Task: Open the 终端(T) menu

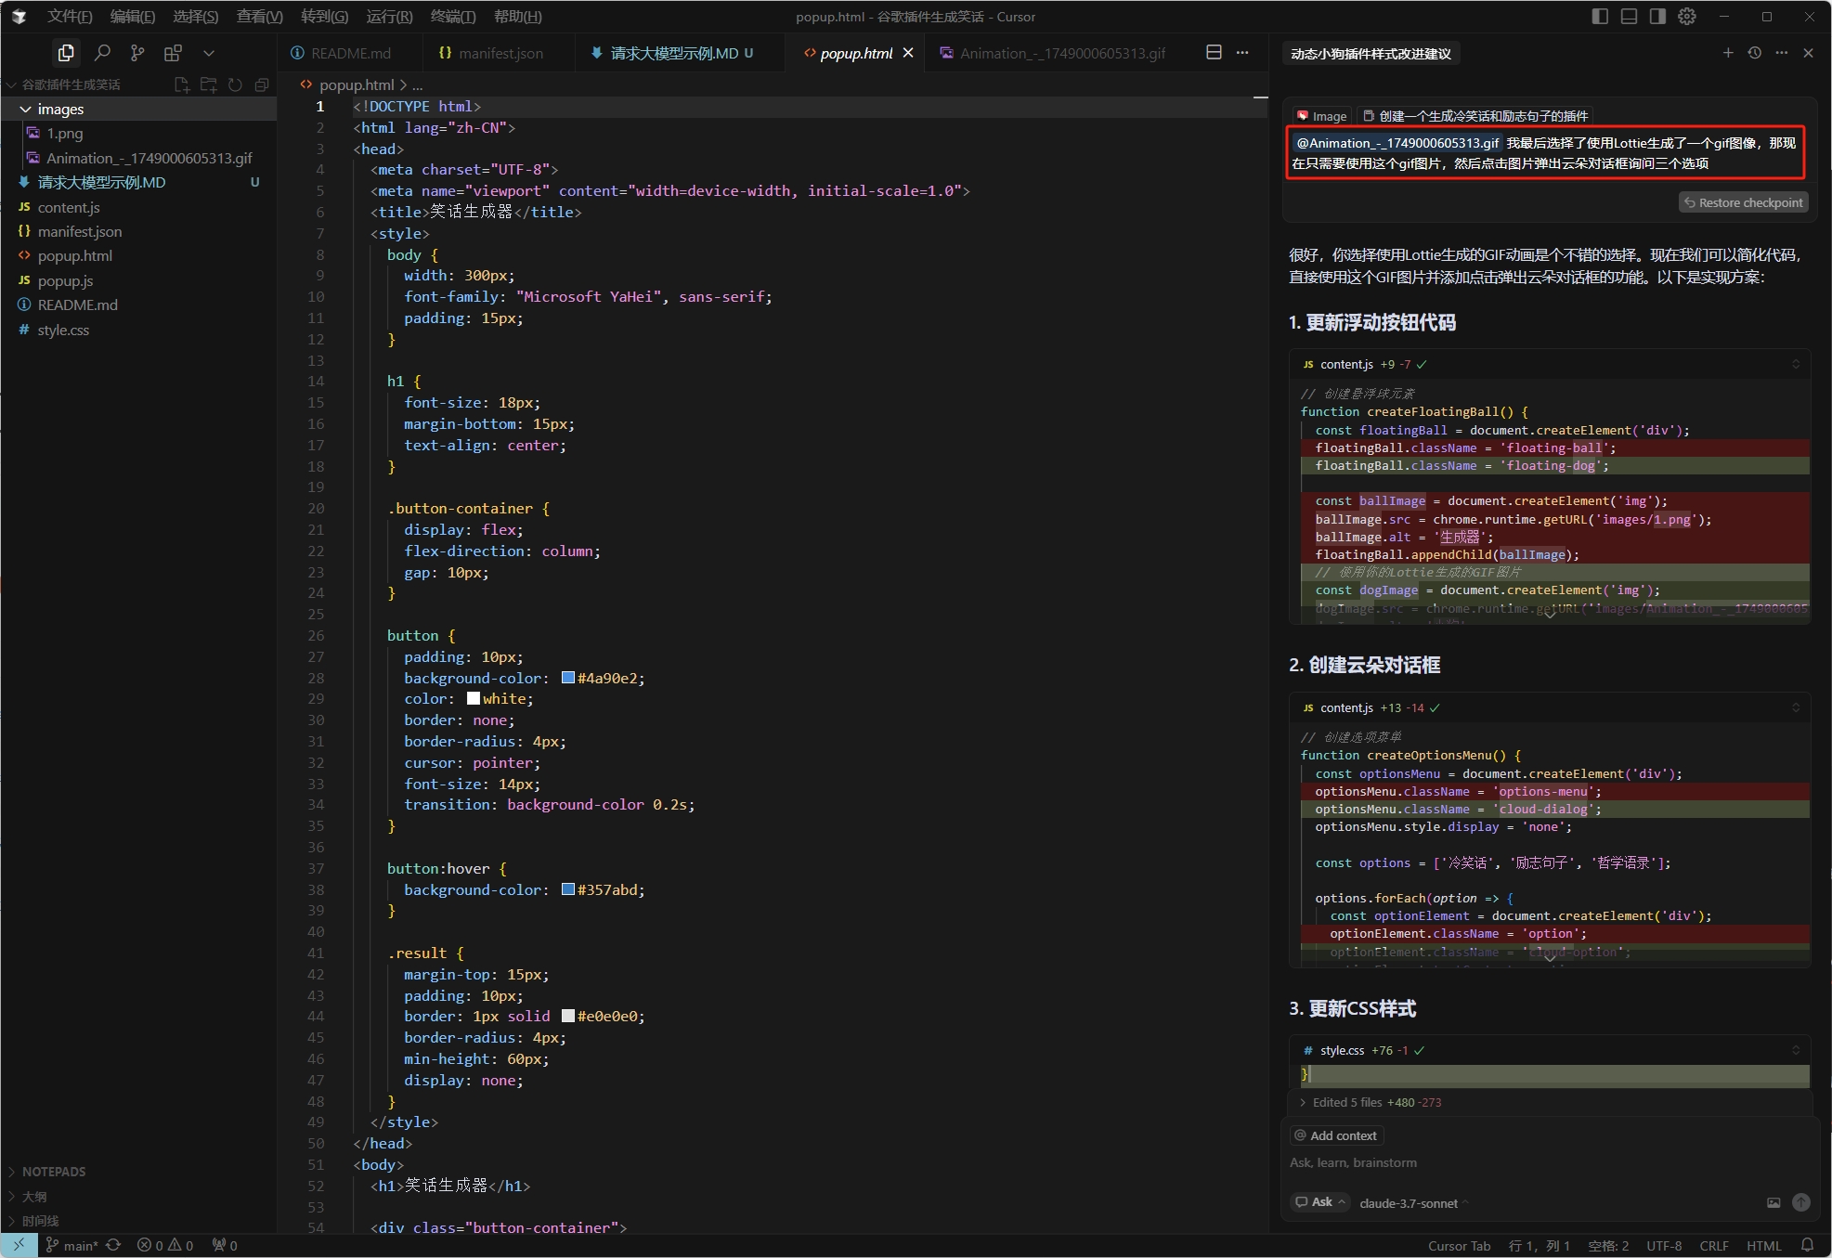Action: click(453, 17)
